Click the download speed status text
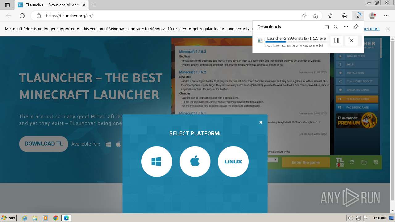 coord(294,46)
